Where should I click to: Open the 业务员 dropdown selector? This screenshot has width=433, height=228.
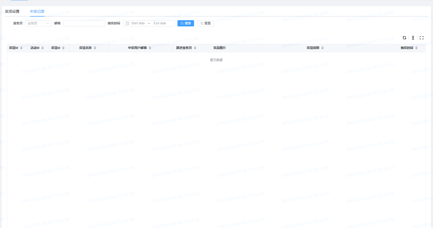pyautogui.click(x=38, y=23)
